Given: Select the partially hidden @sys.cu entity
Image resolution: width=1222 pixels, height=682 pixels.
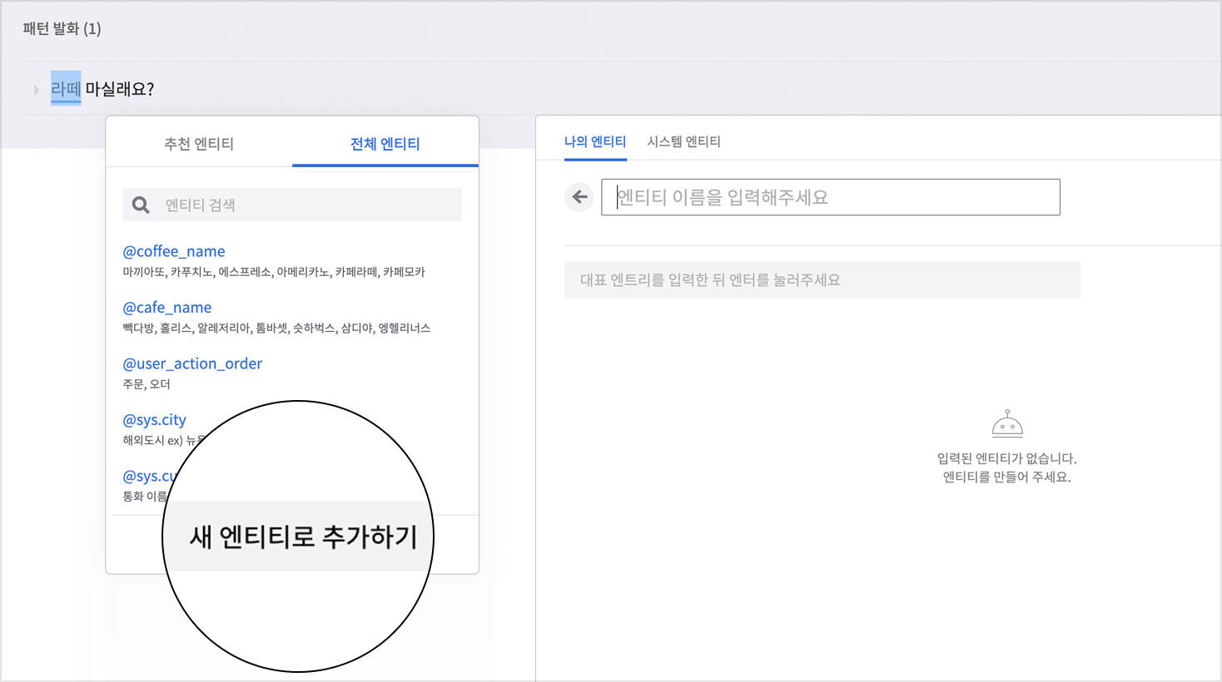Looking at the screenshot, I should point(148,476).
